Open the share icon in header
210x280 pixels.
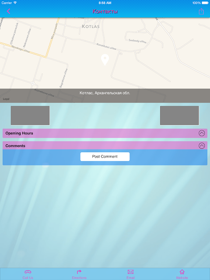click(x=201, y=11)
